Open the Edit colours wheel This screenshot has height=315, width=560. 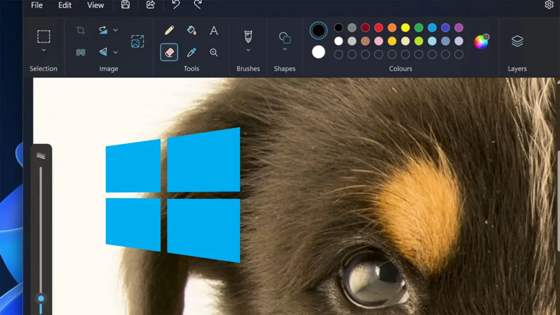coord(481,42)
